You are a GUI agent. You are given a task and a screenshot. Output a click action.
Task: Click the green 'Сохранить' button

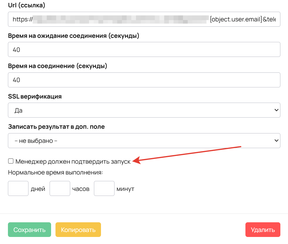click(29, 230)
